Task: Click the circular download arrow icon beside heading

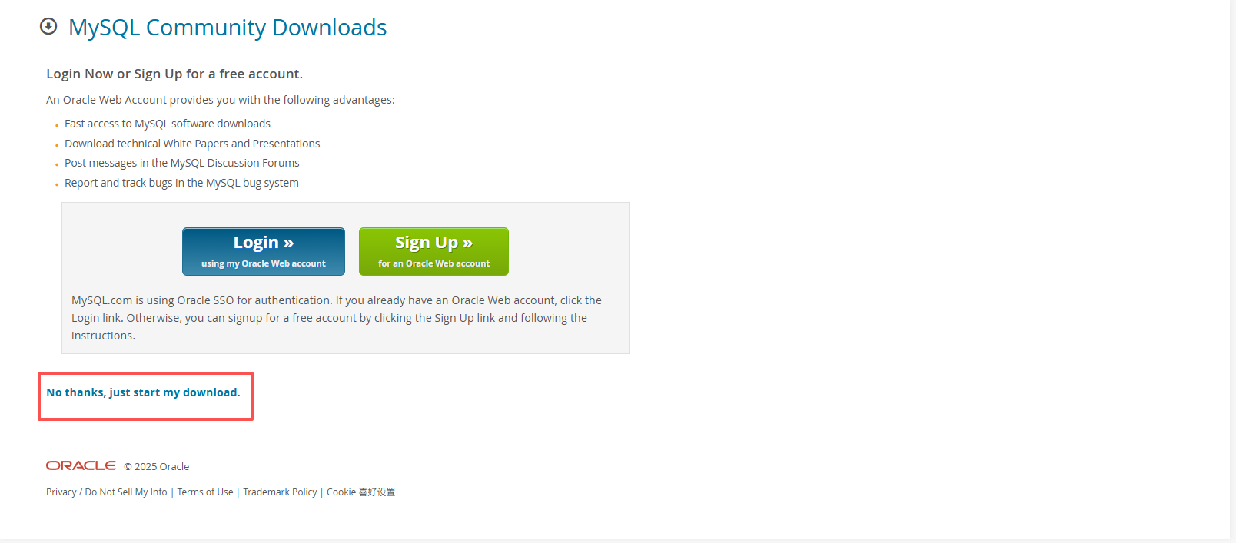Action: pyautogui.click(x=48, y=27)
